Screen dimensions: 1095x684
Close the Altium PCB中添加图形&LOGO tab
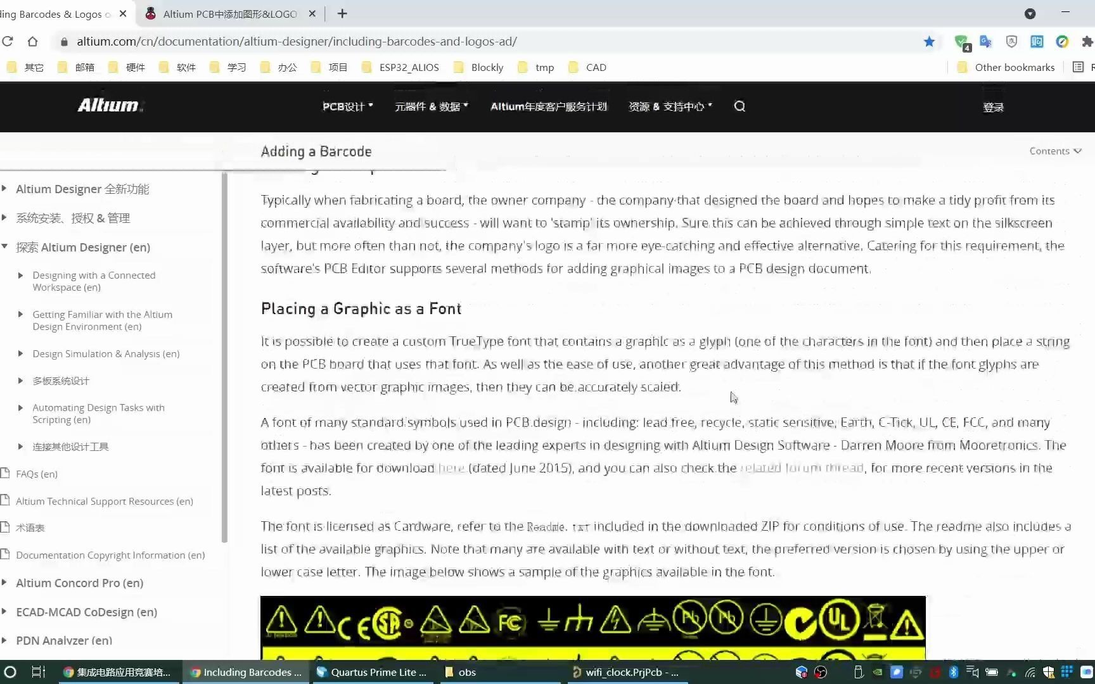312,13
